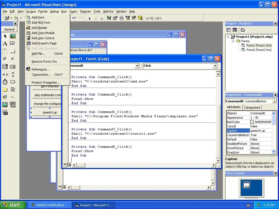Screen dimensions: 279x209
Task: Pick the Label control tool
Action: (x=5, y=44)
